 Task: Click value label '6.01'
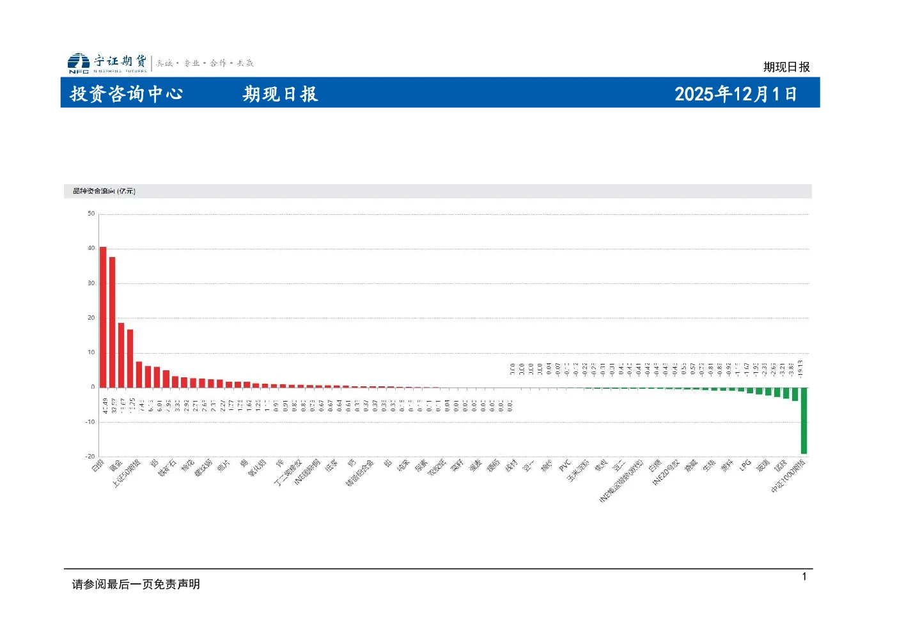pos(159,406)
